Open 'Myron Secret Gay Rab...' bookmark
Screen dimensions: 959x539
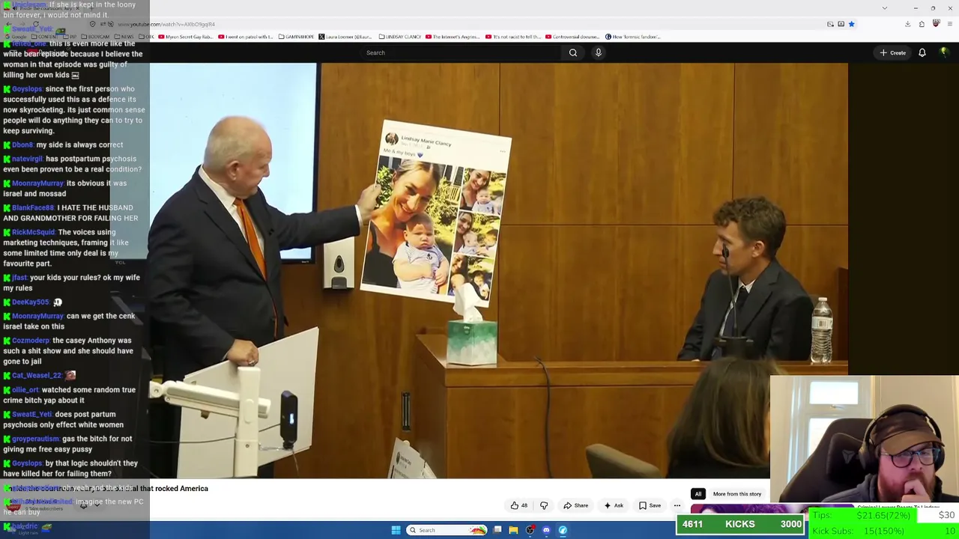click(184, 37)
